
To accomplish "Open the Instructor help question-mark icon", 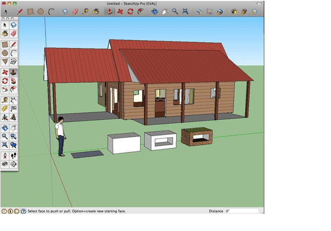I will point(24,211).
